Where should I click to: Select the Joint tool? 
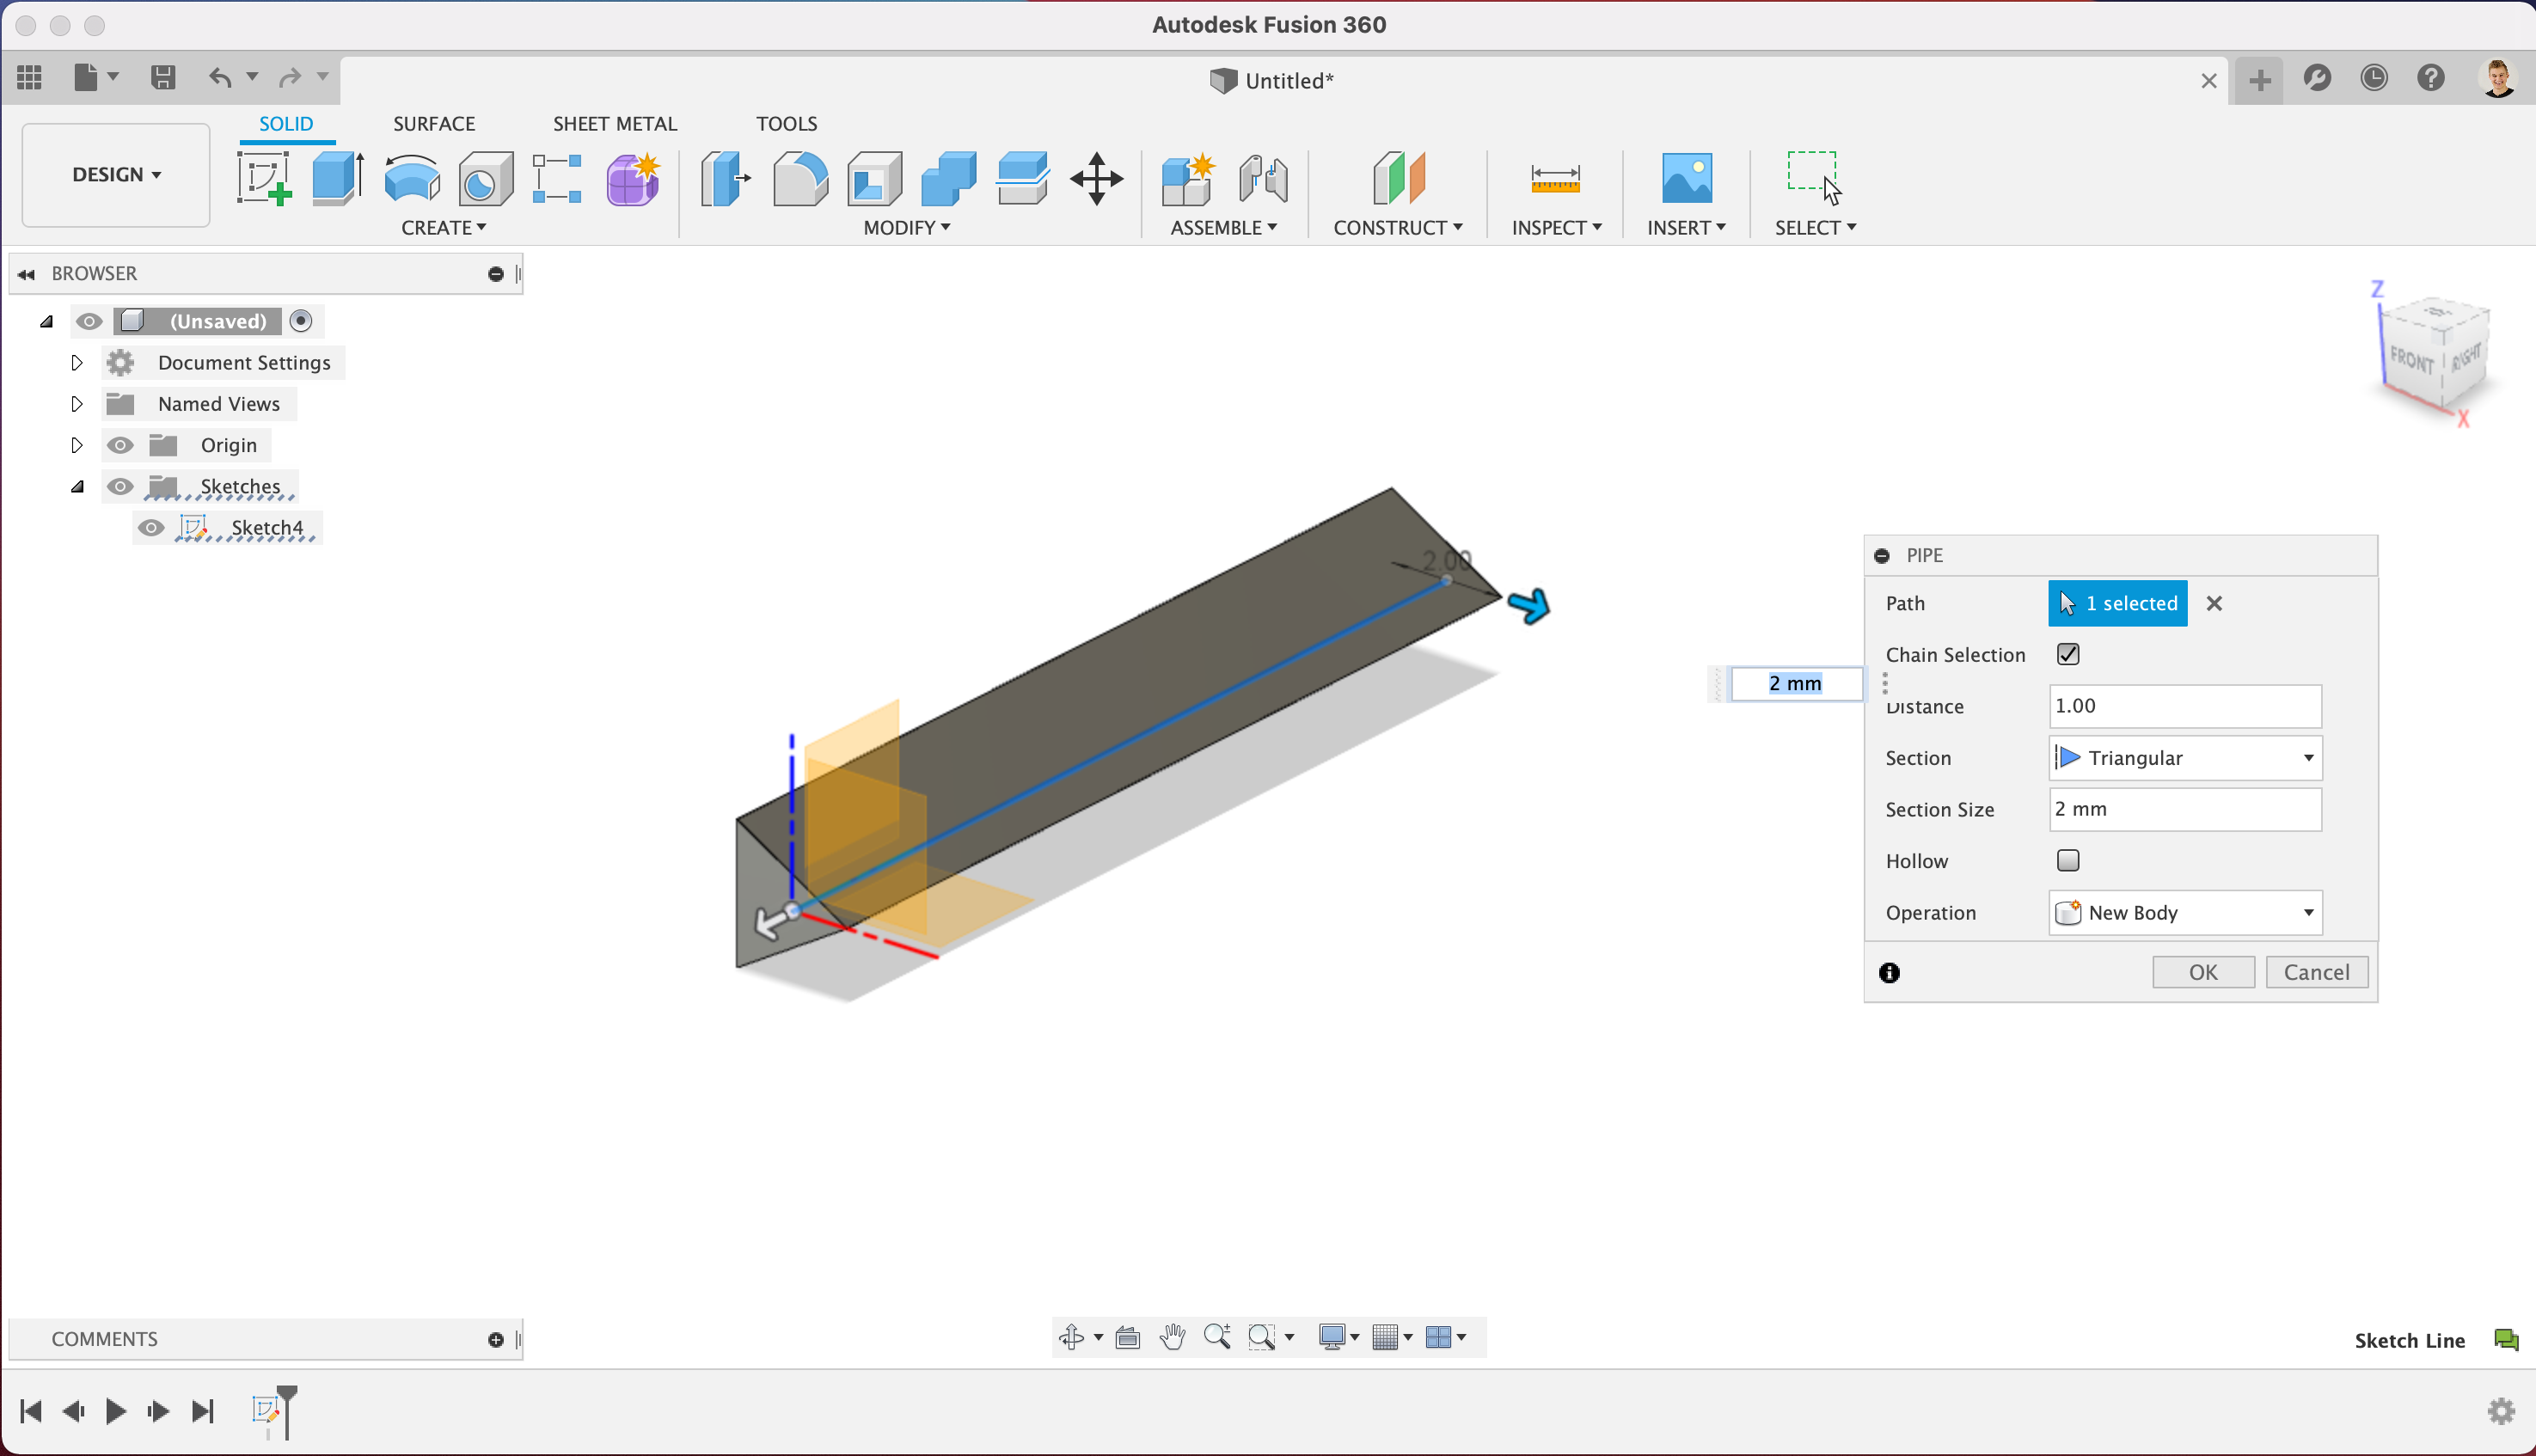tap(1263, 179)
